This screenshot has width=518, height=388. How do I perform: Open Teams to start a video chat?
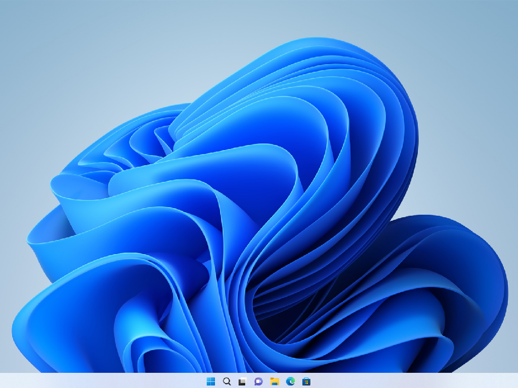[258, 381]
